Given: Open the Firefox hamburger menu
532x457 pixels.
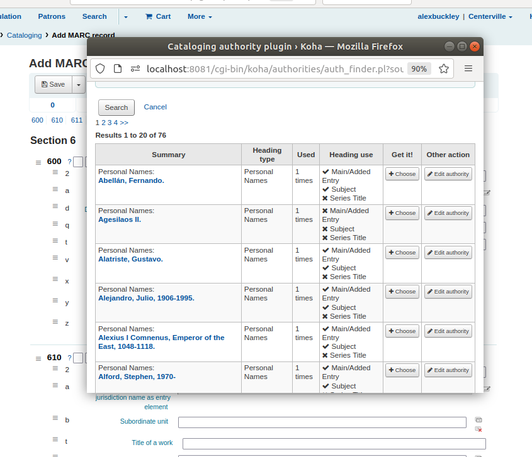Looking at the screenshot, I should (468, 69).
